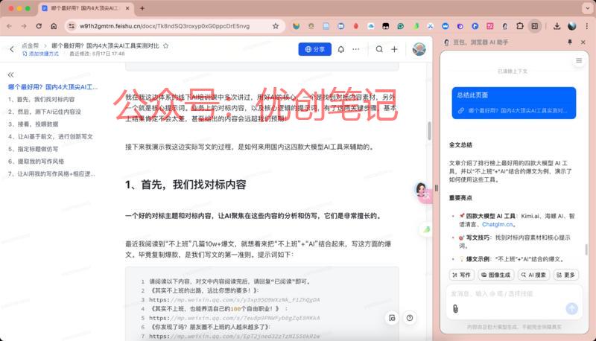Open the notifications bell icon
Image resolution: width=596 pixels, height=341 pixels.
pyautogui.click(x=341, y=49)
